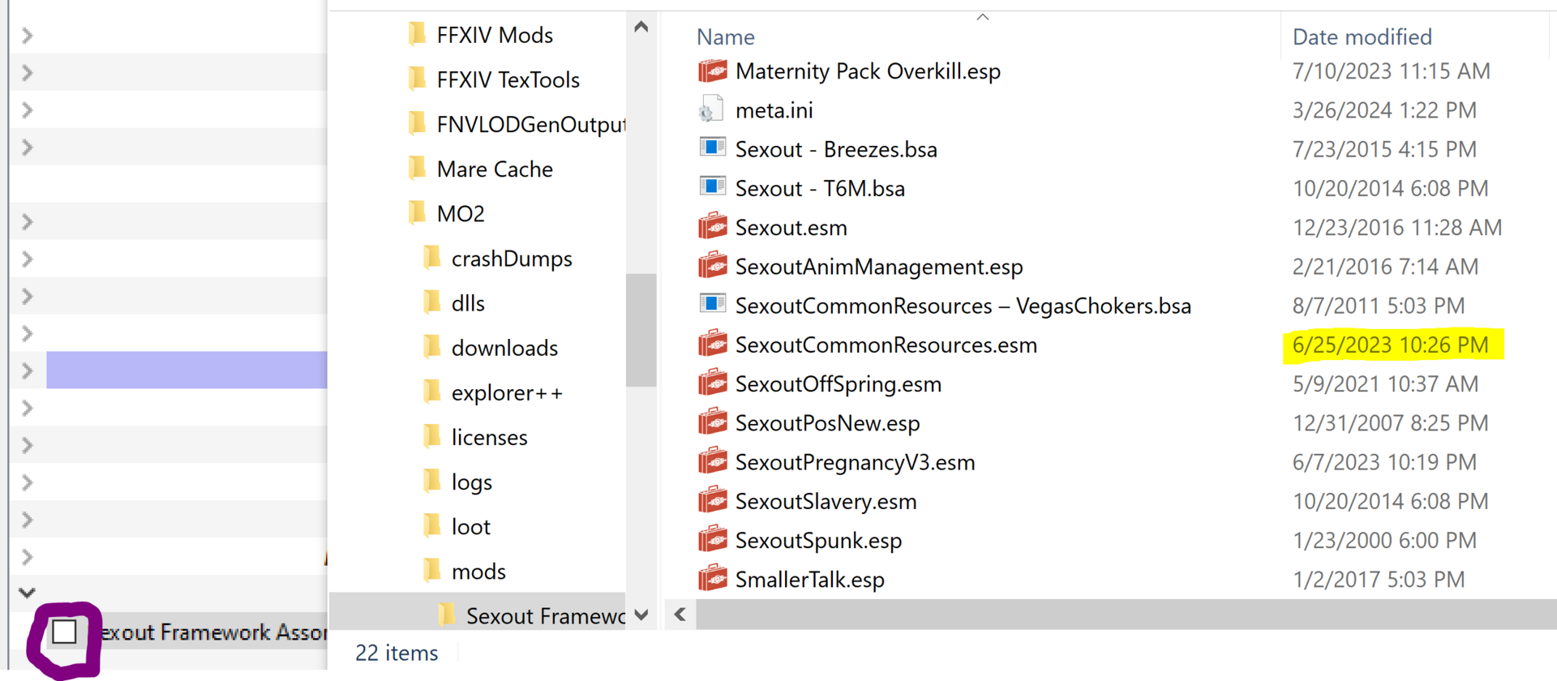Select the meta.ini gear file icon
The width and height of the screenshot is (1557, 681).
[x=711, y=110]
